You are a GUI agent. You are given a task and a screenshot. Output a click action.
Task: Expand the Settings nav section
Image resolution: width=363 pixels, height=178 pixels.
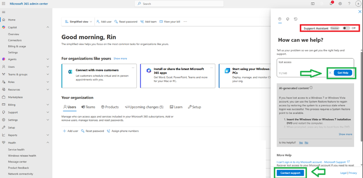(48, 120)
